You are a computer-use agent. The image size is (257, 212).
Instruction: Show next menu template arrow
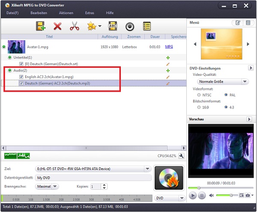(x=248, y=44)
